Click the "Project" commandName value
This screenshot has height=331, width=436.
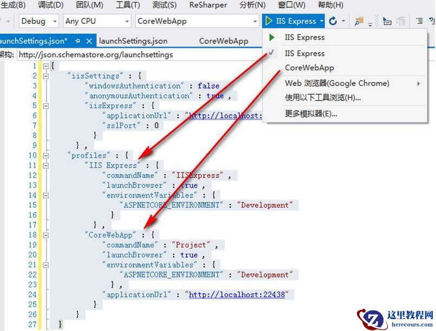tap(190, 245)
